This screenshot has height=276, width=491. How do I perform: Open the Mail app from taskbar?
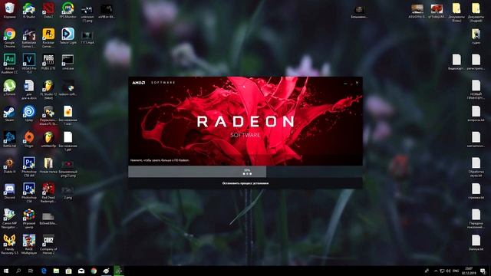click(81, 271)
